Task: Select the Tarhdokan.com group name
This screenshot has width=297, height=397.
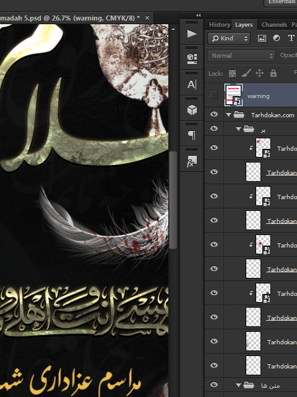Action: pyautogui.click(x=273, y=115)
